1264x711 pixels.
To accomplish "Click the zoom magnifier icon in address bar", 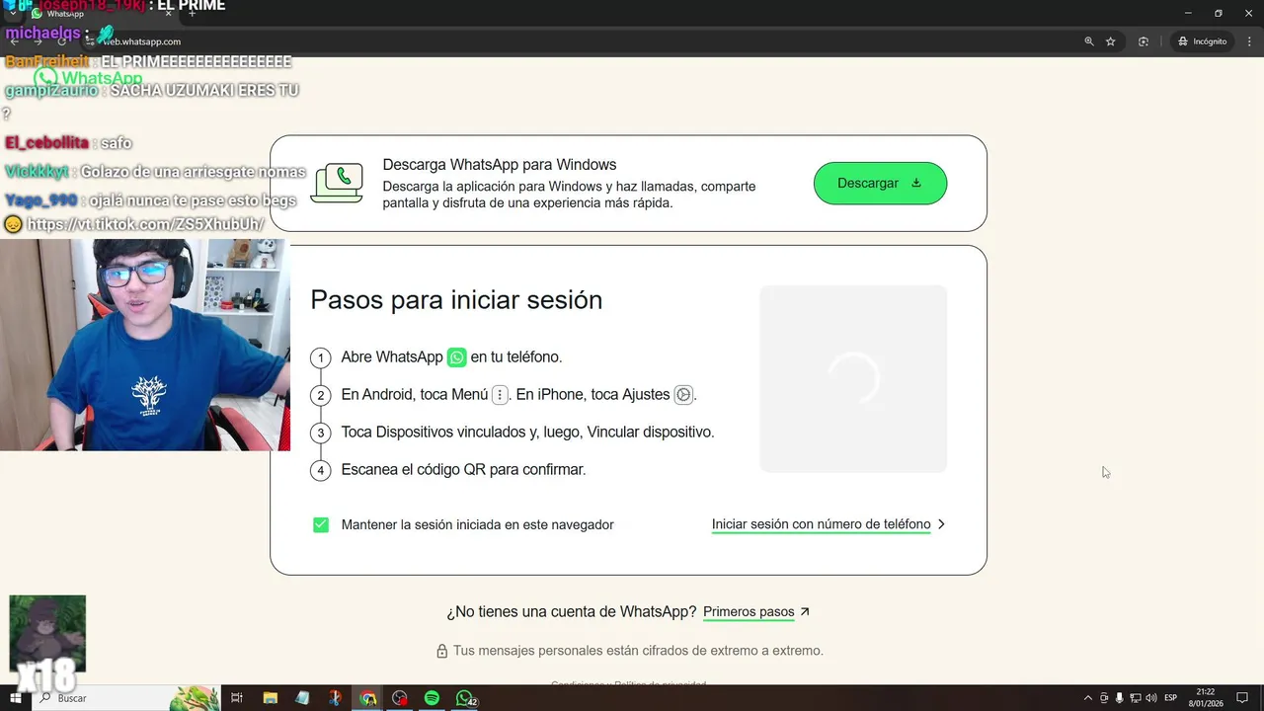I will pos(1089,41).
